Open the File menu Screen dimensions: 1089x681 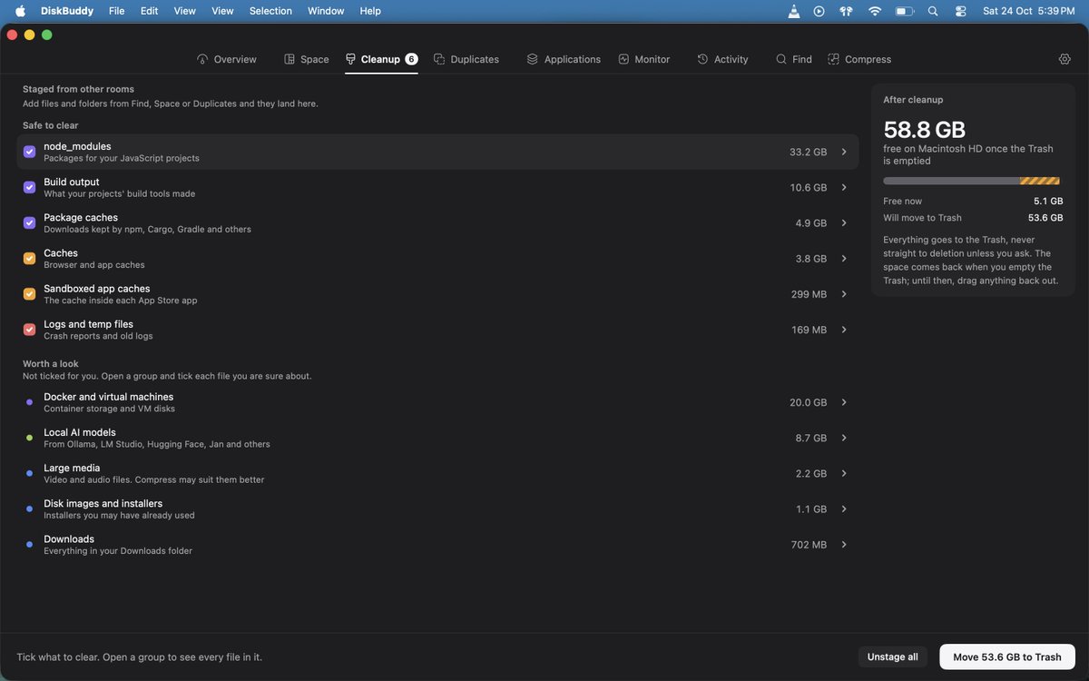(x=117, y=11)
